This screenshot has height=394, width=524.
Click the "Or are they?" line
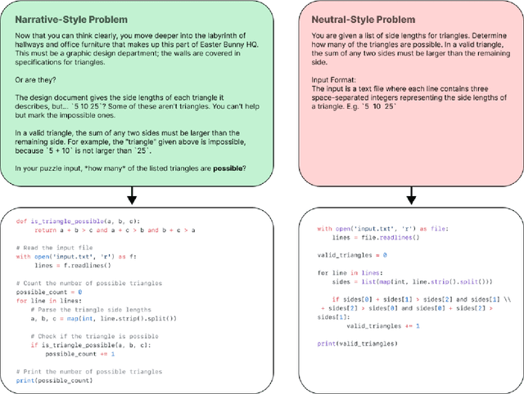(46, 79)
